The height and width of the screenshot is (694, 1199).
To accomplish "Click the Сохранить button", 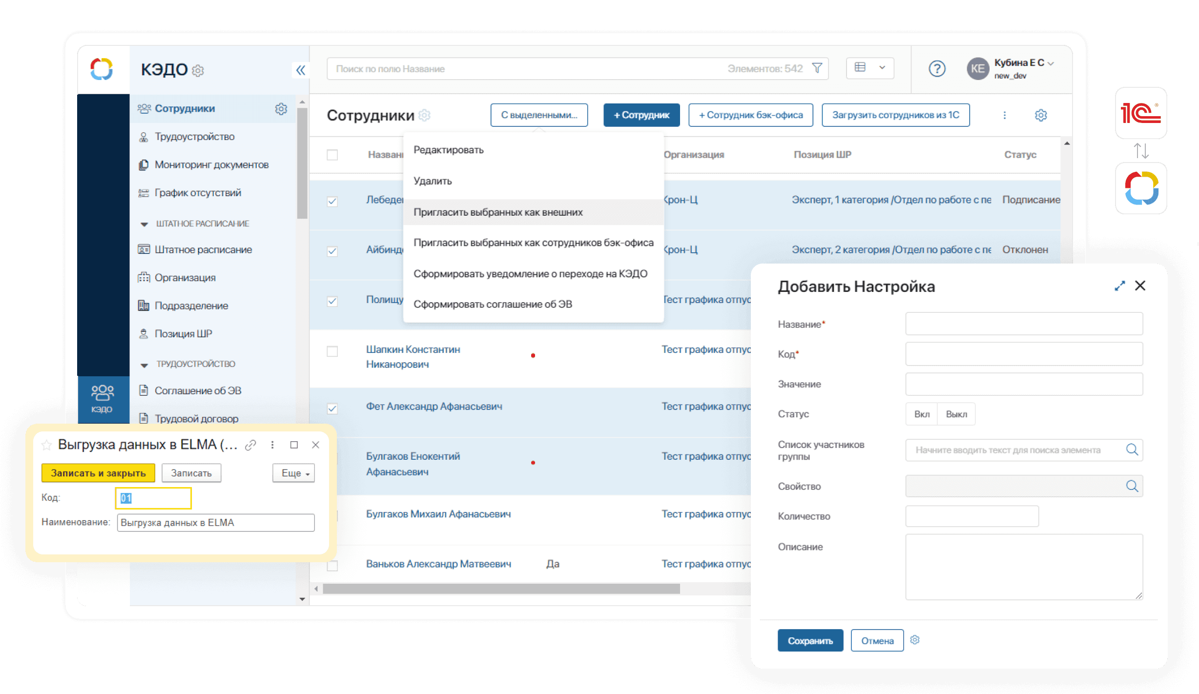I will (810, 641).
